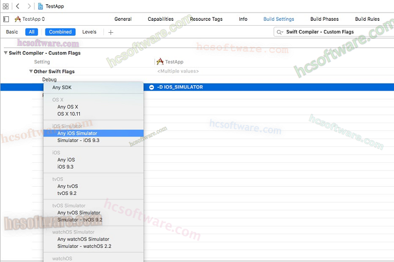Choose Any OS X option

[94, 107]
